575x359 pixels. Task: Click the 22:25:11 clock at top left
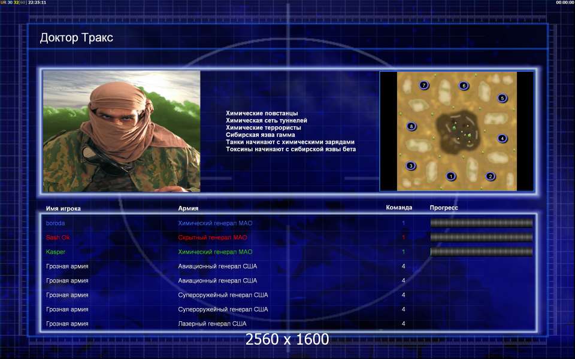coord(37,2)
